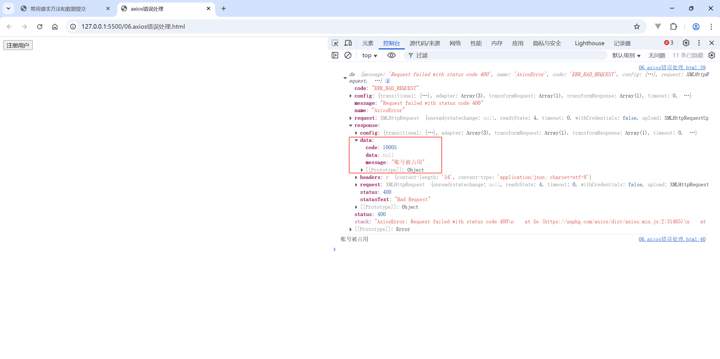Open console settings gear near hidden count
Image resolution: width=720 pixels, height=359 pixels.
(712, 55)
